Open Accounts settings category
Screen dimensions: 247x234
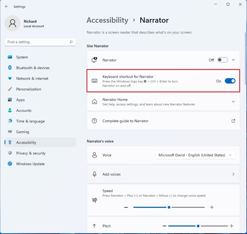point(40,110)
